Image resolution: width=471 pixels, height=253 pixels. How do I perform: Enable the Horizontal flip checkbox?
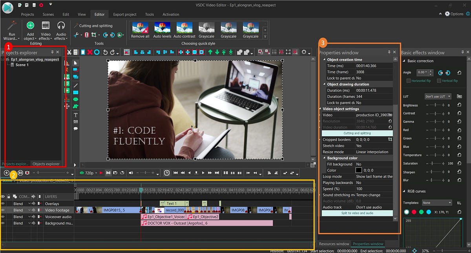408,81
